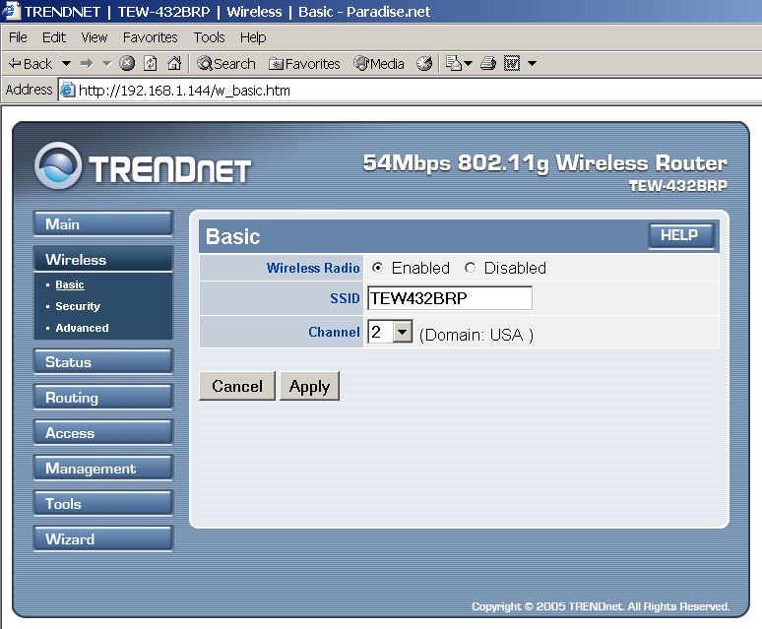Click the History toolbar icon
762x629 pixels.
[x=424, y=63]
